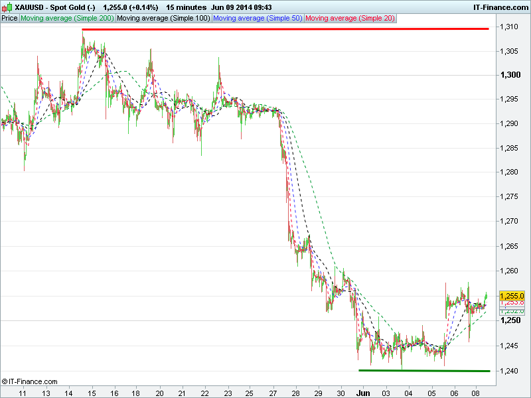Viewport: 531px width, 398px height.
Task: Click the red 1,253.6 price marker
Action: tap(511, 302)
